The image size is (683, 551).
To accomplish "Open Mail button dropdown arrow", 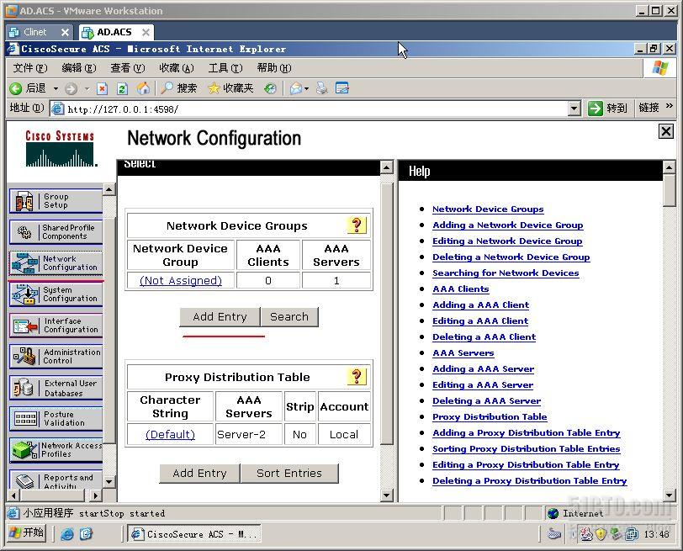I will pos(307,89).
